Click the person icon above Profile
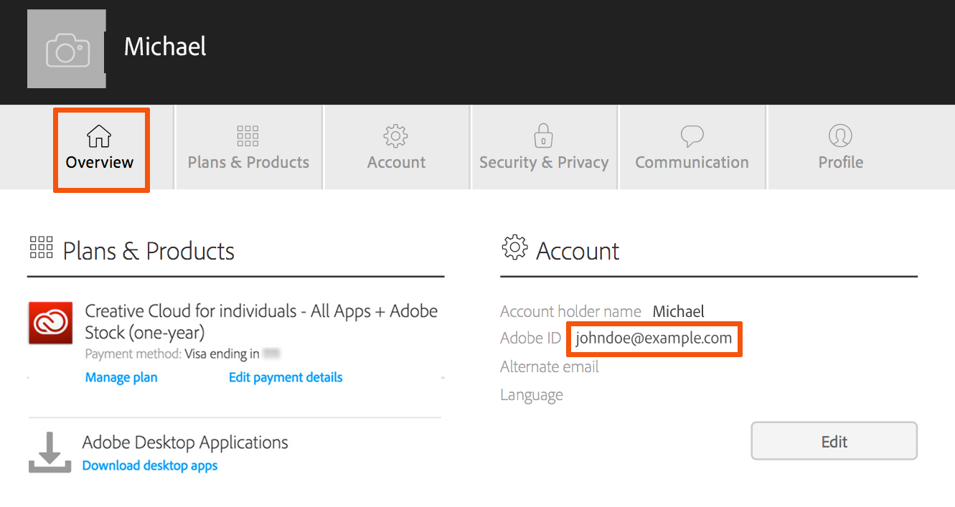Screen dimensions: 955x507 pyautogui.click(x=839, y=136)
